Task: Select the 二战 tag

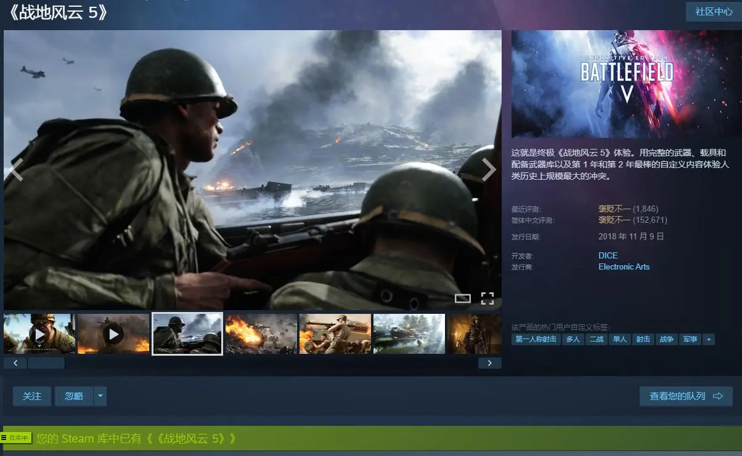Action: click(x=596, y=339)
